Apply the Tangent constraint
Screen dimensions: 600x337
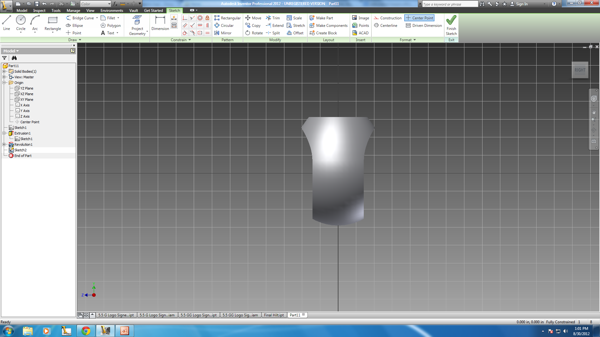pos(185,33)
